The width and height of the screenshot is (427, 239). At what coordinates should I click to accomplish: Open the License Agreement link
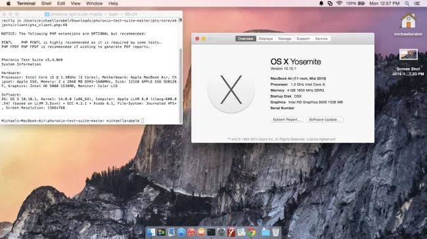pyautogui.click(x=321, y=139)
